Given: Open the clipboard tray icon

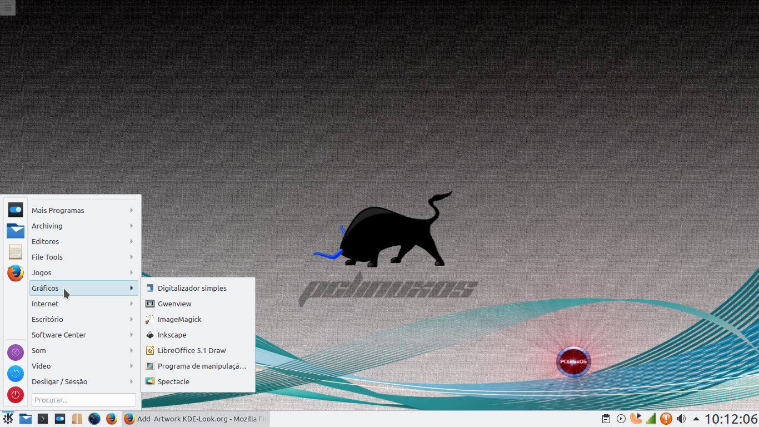Looking at the screenshot, I should [606, 419].
